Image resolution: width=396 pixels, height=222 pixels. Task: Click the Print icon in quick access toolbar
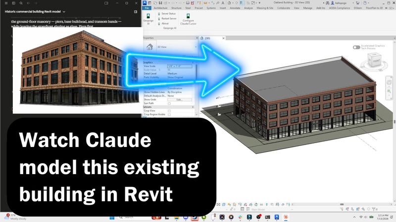(x=188, y=3)
